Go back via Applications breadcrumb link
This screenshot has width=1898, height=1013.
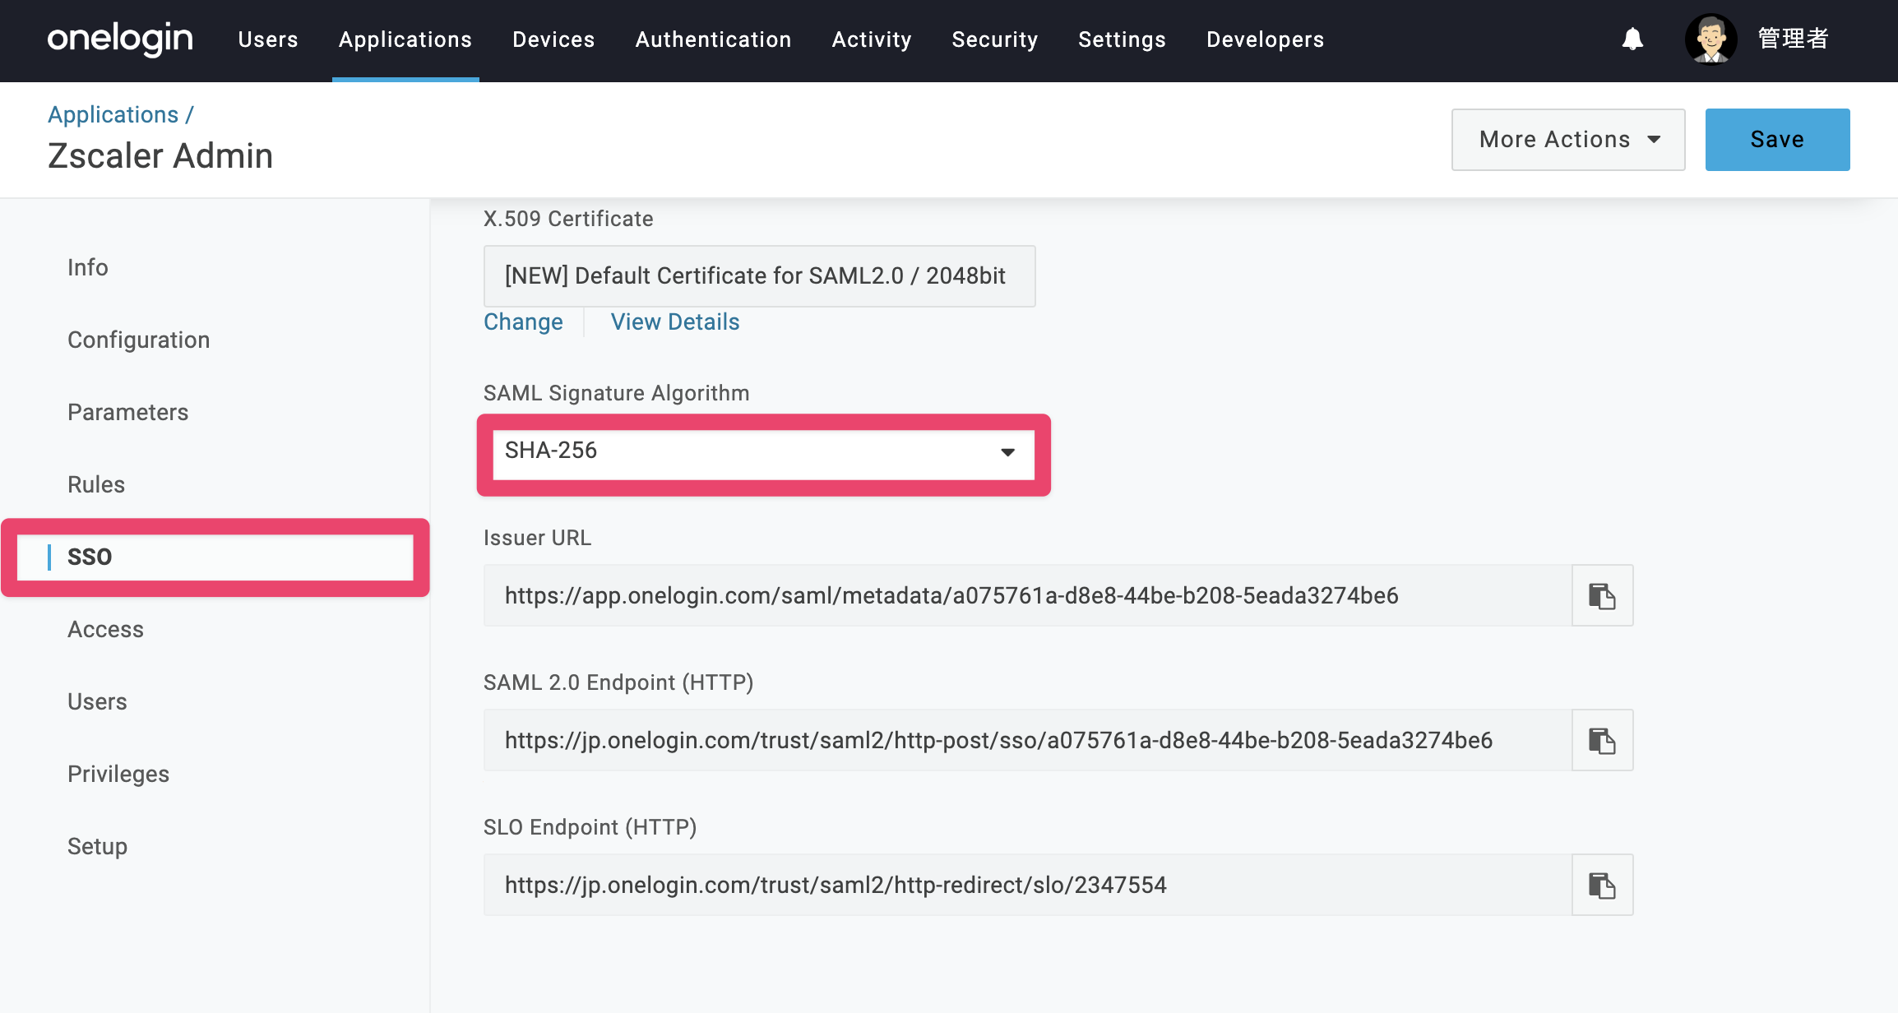pyautogui.click(x=113, y=114)
